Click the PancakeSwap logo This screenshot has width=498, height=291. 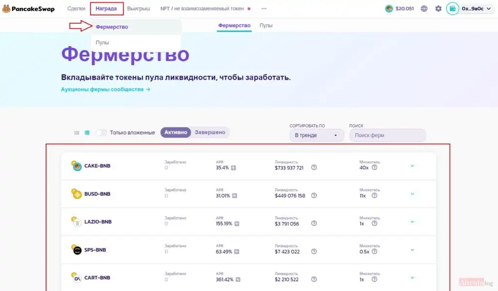click(x=29, y=9)
